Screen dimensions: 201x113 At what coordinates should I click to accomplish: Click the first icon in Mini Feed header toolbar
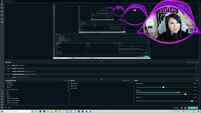pyautogui.click(x=188, y=62)
